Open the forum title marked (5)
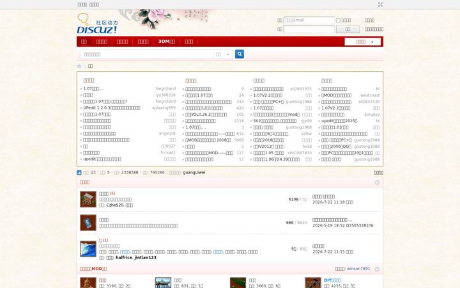Screen dimensions: 460x288 [104, 194]
